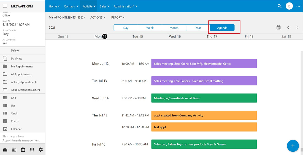Open the Contacts menu
The width and height of the screenshot is (303, 155).
(x=71, y=6)
